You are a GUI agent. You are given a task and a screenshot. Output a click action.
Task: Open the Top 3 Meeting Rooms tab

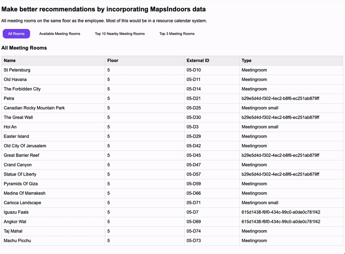pyautogui.click(x=177, y=34)
